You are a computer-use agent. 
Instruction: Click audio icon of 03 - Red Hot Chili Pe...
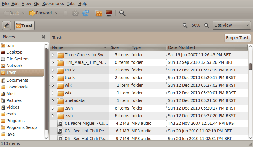pyautogui.click(x=60, y=131)
